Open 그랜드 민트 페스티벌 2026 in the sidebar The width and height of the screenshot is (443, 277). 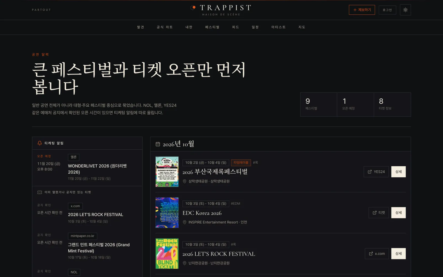click(x=99, y=248)
